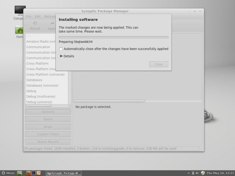
Task: Click the installation progress bar
Action: pos(114,37)
